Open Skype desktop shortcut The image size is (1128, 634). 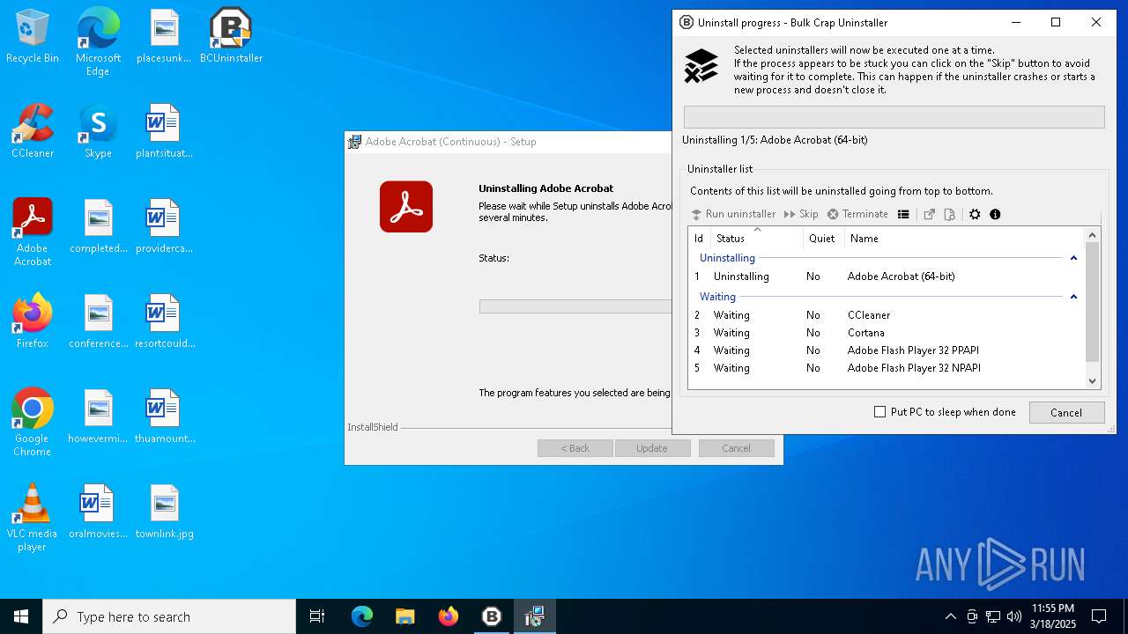[98, 131]
